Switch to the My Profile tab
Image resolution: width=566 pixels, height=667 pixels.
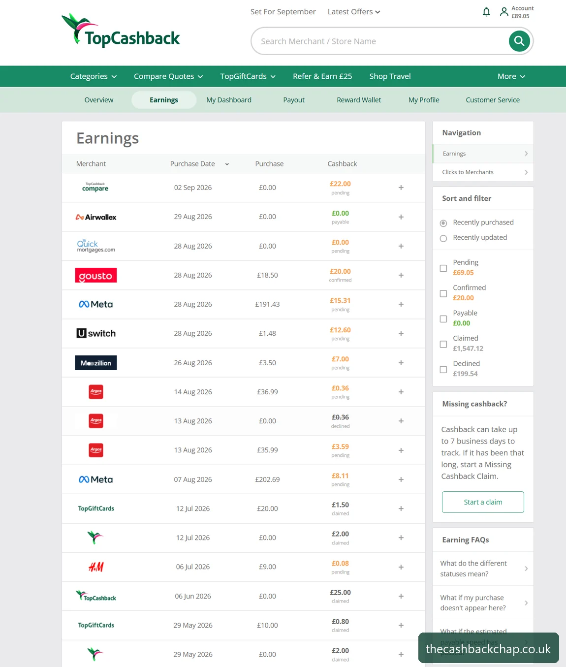pyautogui.click(x=424, y=100)
